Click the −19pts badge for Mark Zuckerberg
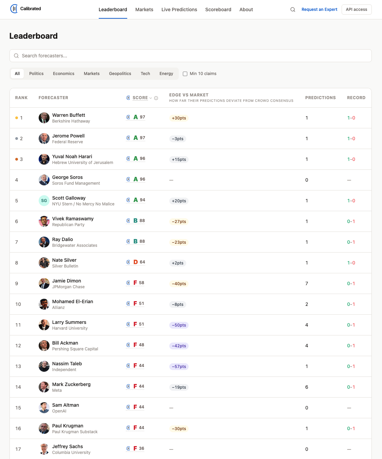382x459 pixels. point(179,387)
